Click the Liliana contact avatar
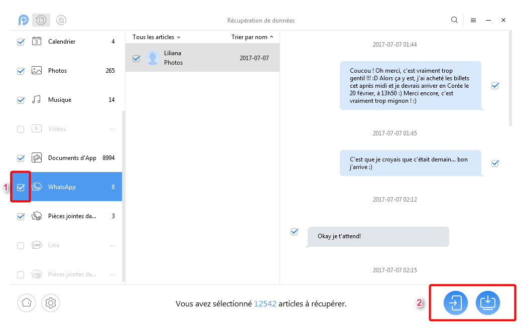This screenshot has width=522, height=331. (x=153, y=58)
